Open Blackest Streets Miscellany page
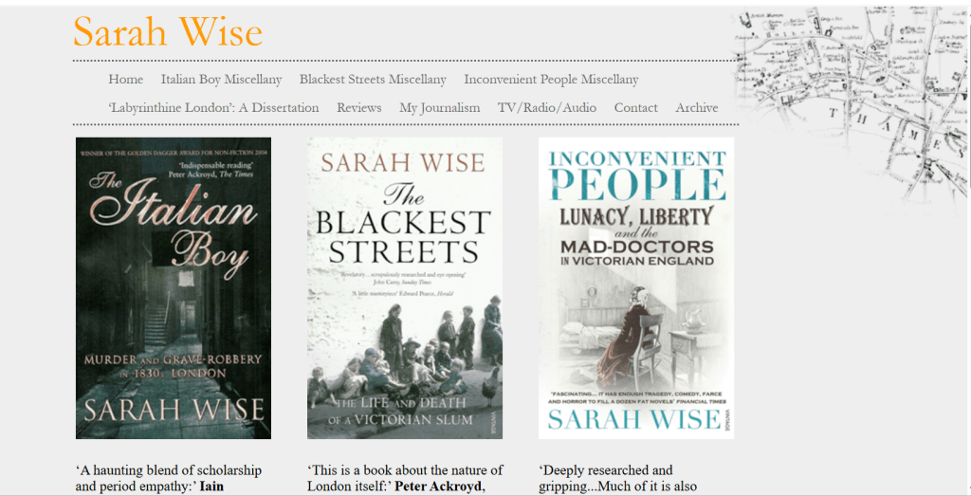This screenshot has width=971, height=496. point(373,80)
